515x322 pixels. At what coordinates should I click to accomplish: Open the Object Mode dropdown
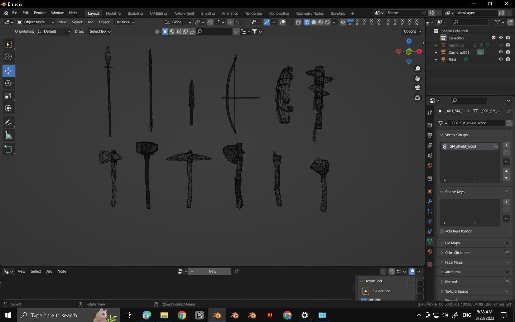35,22
